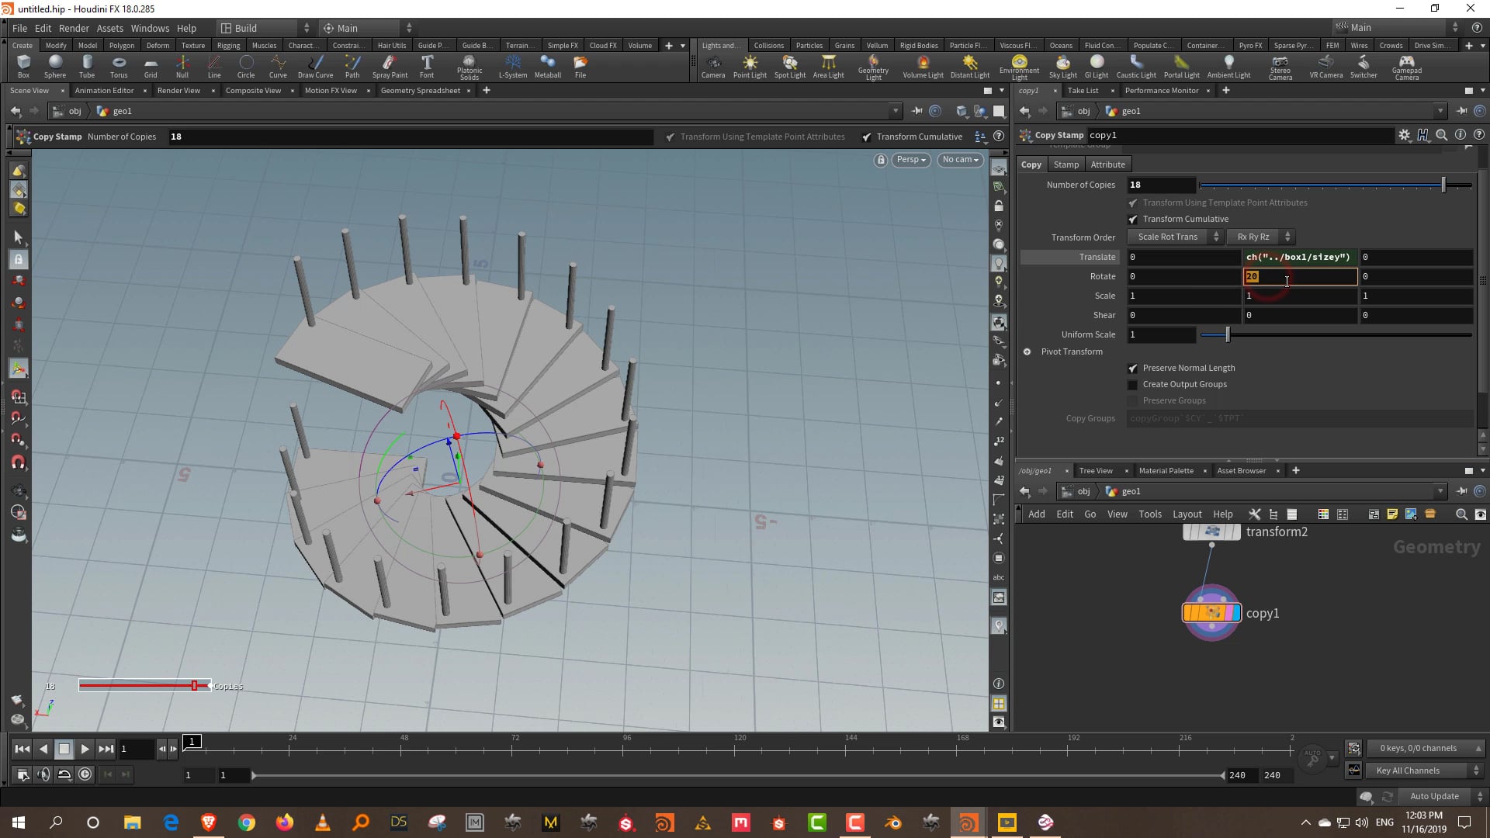Viewport: 1490px width, 838px height.
Task: Select the Spray Paint tool
Action: click(x=390, y=68)
